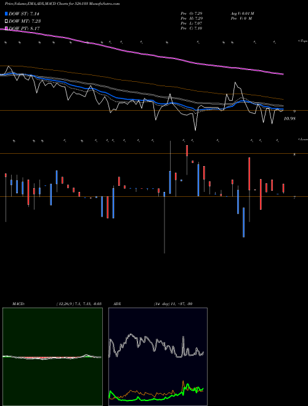Select the 'DOW MT: 7.23' legend label
This screenshot has height=406, width=308.
click(25, 21)
